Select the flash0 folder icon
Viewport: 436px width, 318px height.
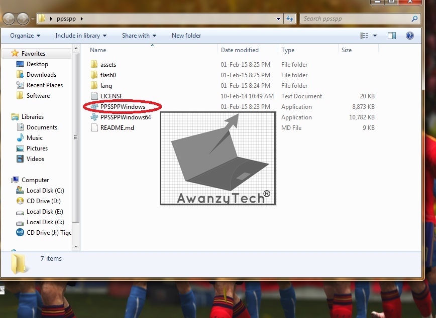click(94, 75)
